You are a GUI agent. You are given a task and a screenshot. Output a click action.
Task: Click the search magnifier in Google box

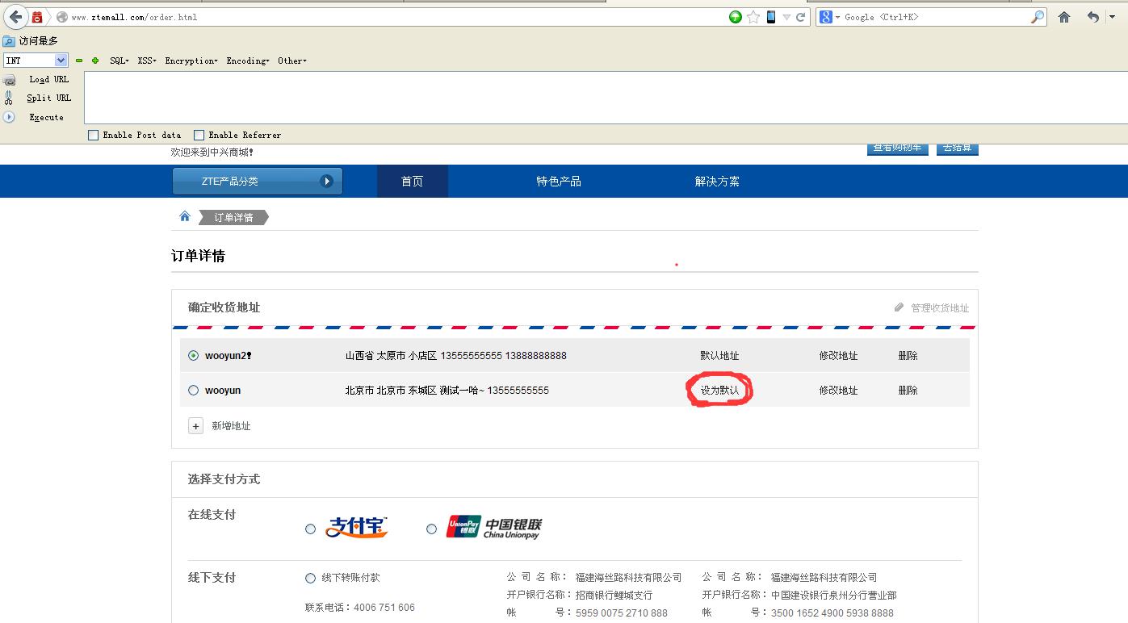[1038, 17]
